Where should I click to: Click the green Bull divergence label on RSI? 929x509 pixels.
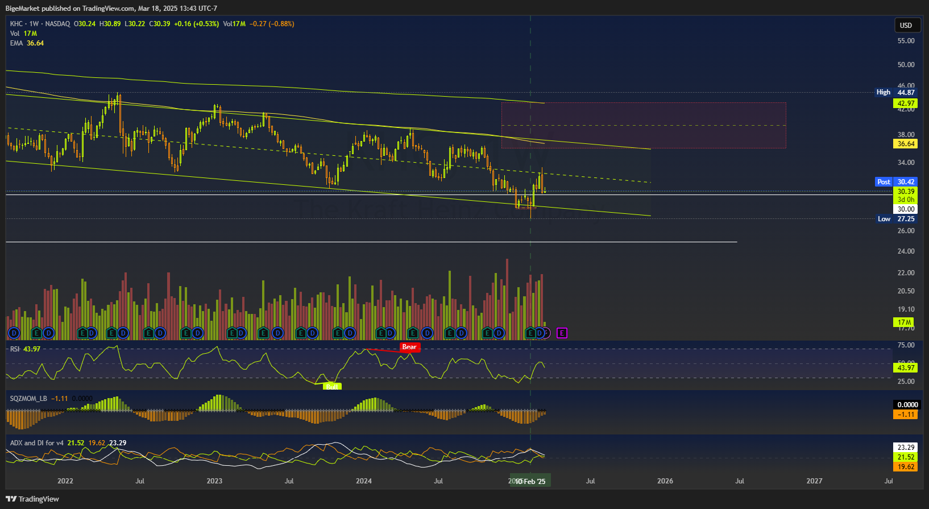332,386
